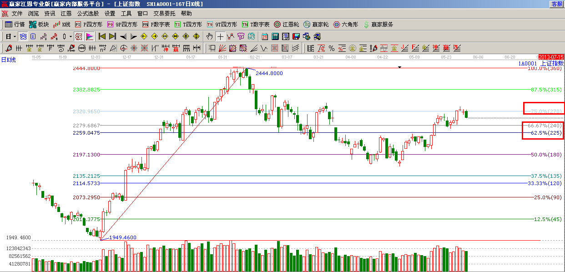The image size is (565, 272).
Task: Click the 客服 button at top right
Action: [557, 4]
